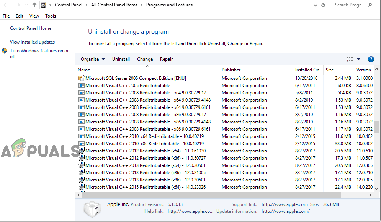Sort the list by Publisher column header
Viewport: 381px width, 222px height.
(x=231, y=70)
